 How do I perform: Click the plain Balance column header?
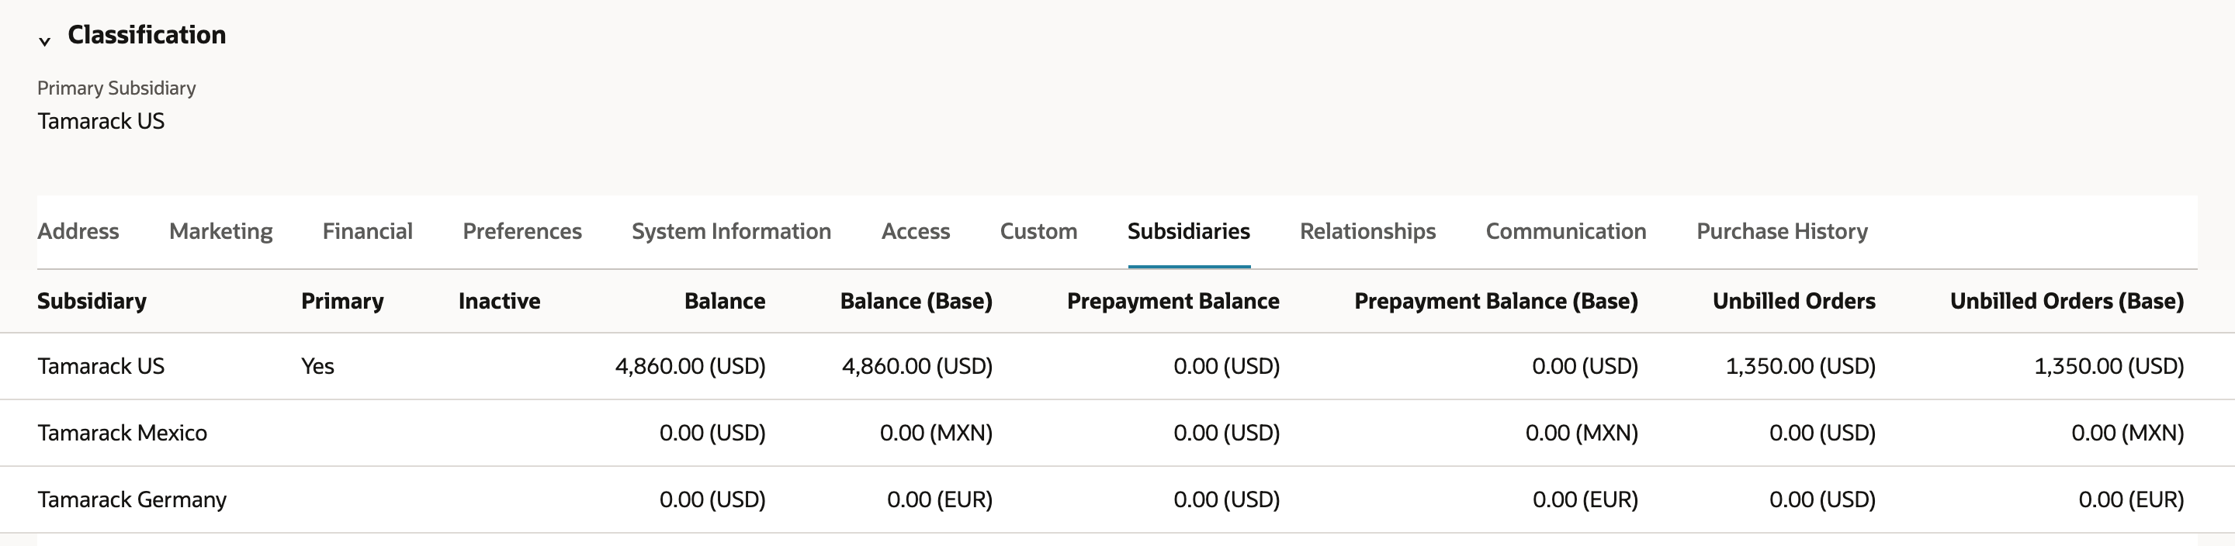click(x=725, y=301)
